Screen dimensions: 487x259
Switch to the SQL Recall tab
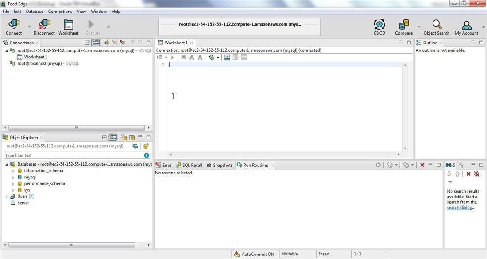tap(189, 165)
